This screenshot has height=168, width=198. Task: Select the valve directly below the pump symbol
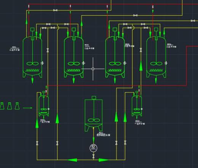click(x=93, y=156)
